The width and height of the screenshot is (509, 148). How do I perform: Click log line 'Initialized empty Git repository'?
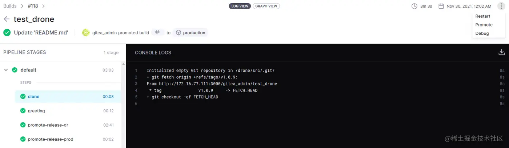pos(211,71)
